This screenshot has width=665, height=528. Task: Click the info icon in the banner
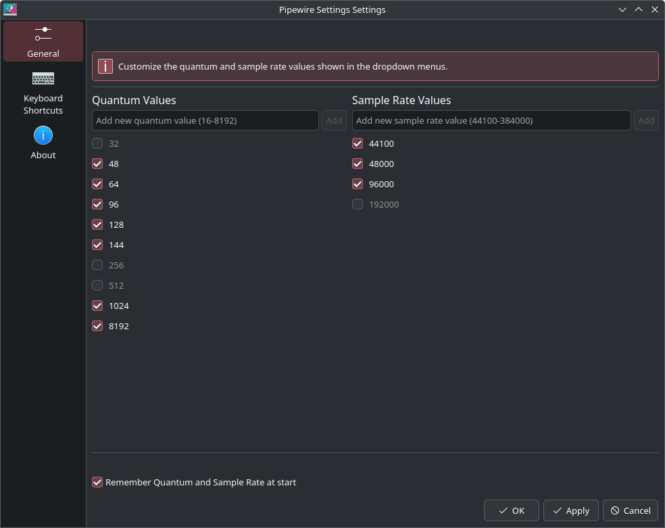coord(105,66)
